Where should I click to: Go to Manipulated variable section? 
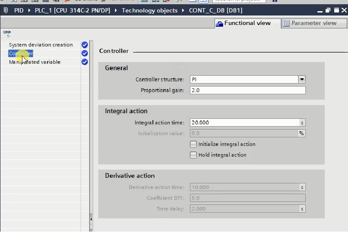(35, 62)
